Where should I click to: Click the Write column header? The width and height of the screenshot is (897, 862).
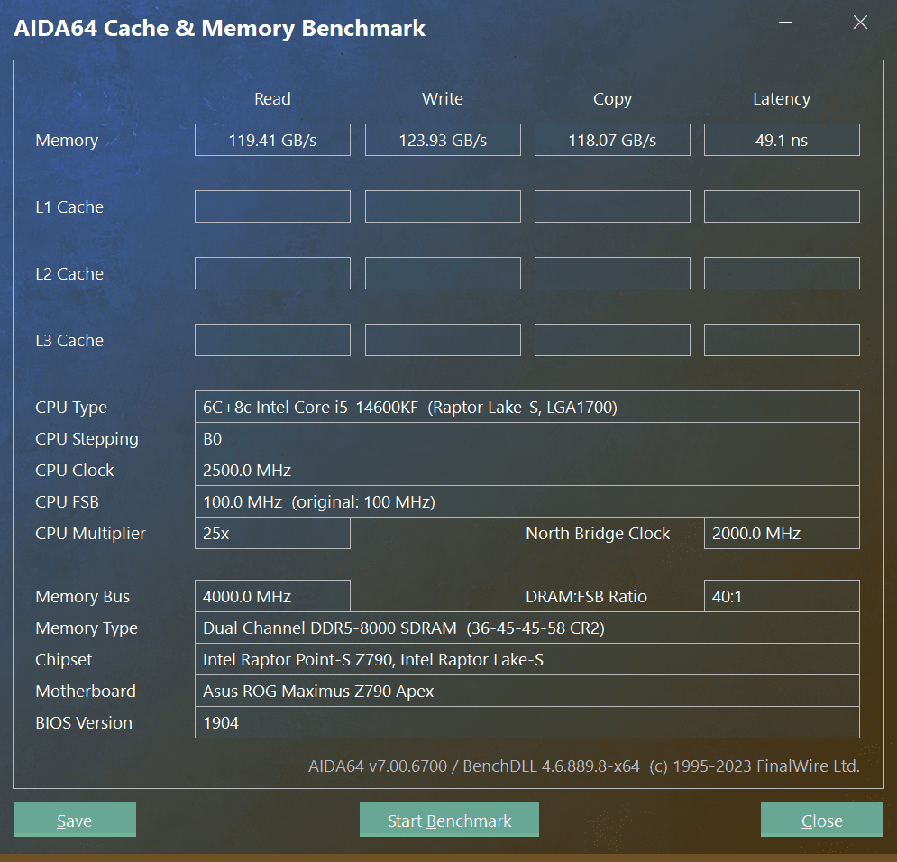443,99
